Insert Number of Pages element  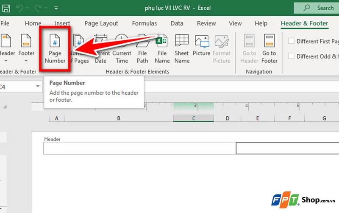(x=79, y=49)
